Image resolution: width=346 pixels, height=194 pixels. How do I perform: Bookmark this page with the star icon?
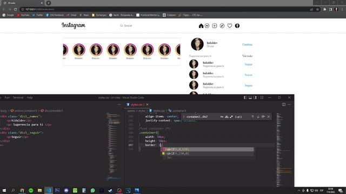click(317, 9)
